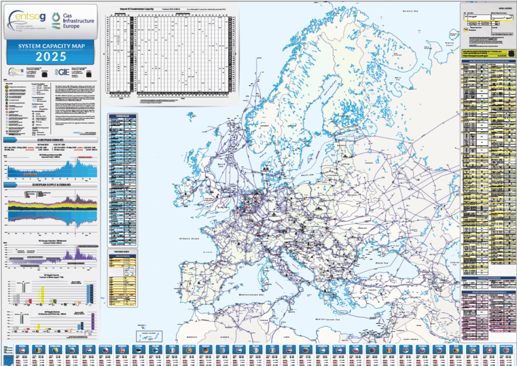Select the Belgium flag in the bottom row
Image resolution: width=517 pixels, height=366 pixels.
38,350
